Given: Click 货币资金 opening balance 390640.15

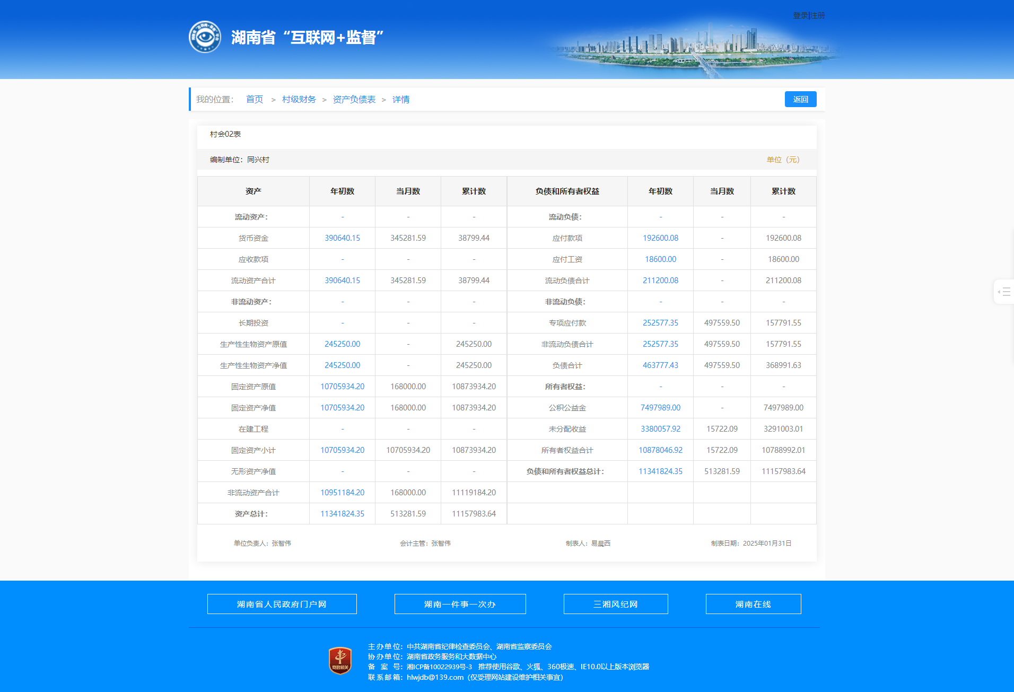Looking at the screenshot, I should pos(342,238).
